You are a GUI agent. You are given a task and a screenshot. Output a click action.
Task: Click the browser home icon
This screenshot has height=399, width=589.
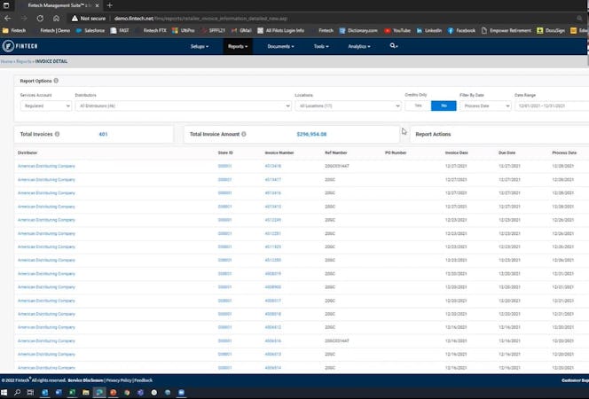[x=56, y=19]
